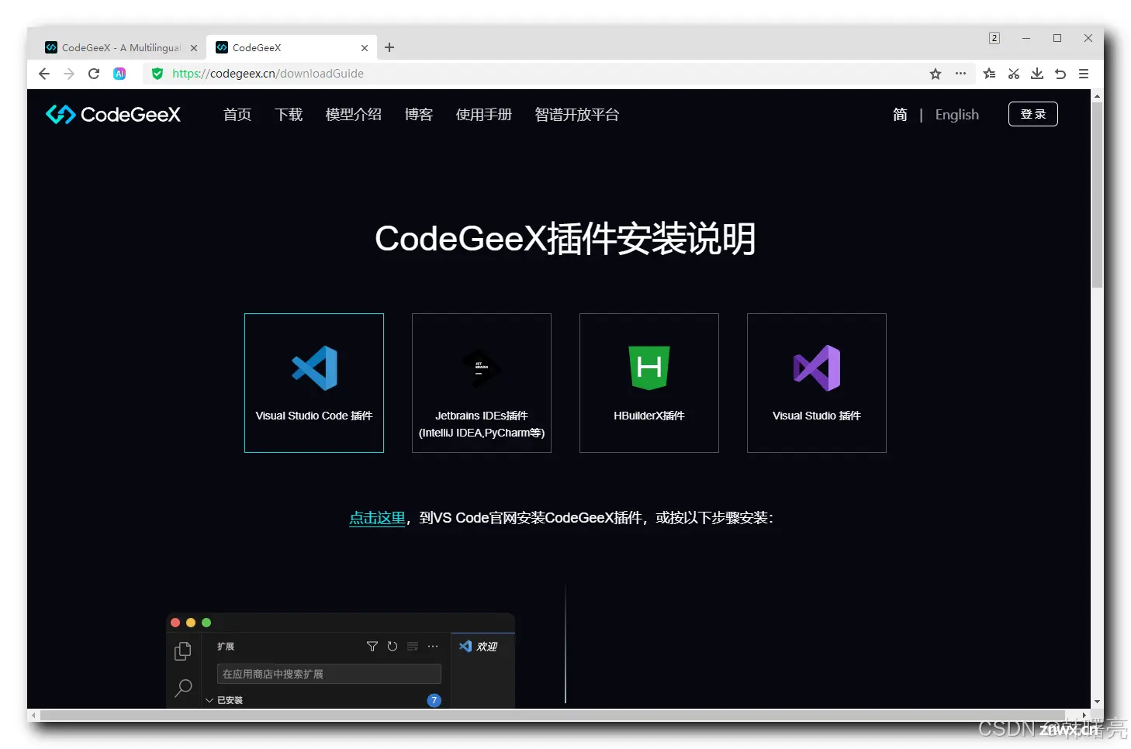Image resolution: width=1131 pixels, height=749 pixels.
Task: Open the favorites list icon
Action: click(x=989, y=74)
